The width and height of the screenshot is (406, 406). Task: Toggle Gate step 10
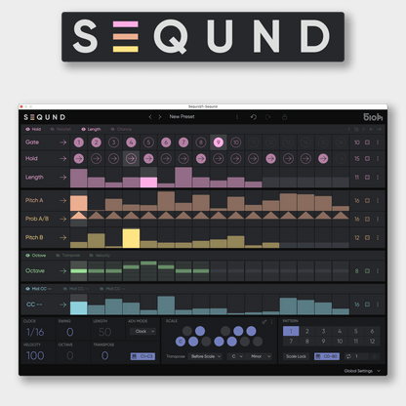pyautogui.click(x=236, y=142)
